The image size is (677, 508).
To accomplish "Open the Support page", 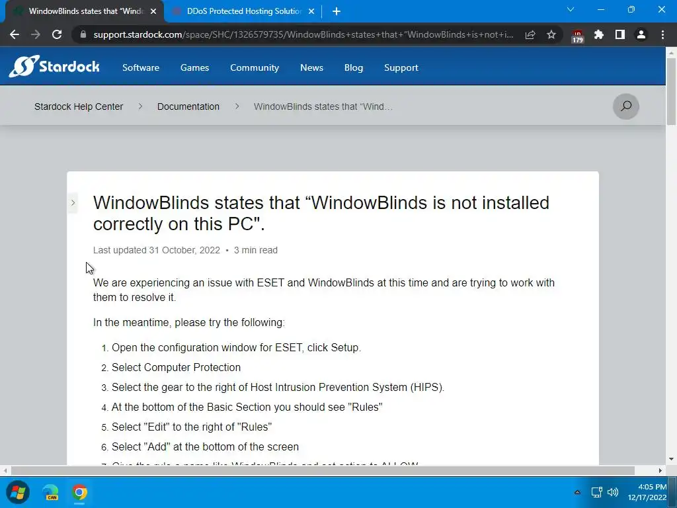I will (401, 68).
